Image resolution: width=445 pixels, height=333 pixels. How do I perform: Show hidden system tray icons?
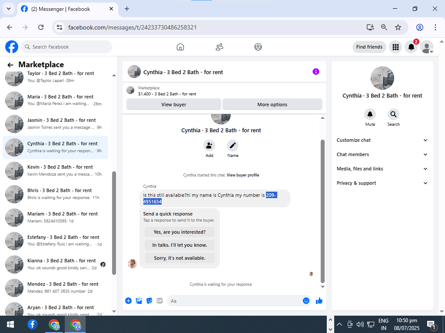coord(339,324)
